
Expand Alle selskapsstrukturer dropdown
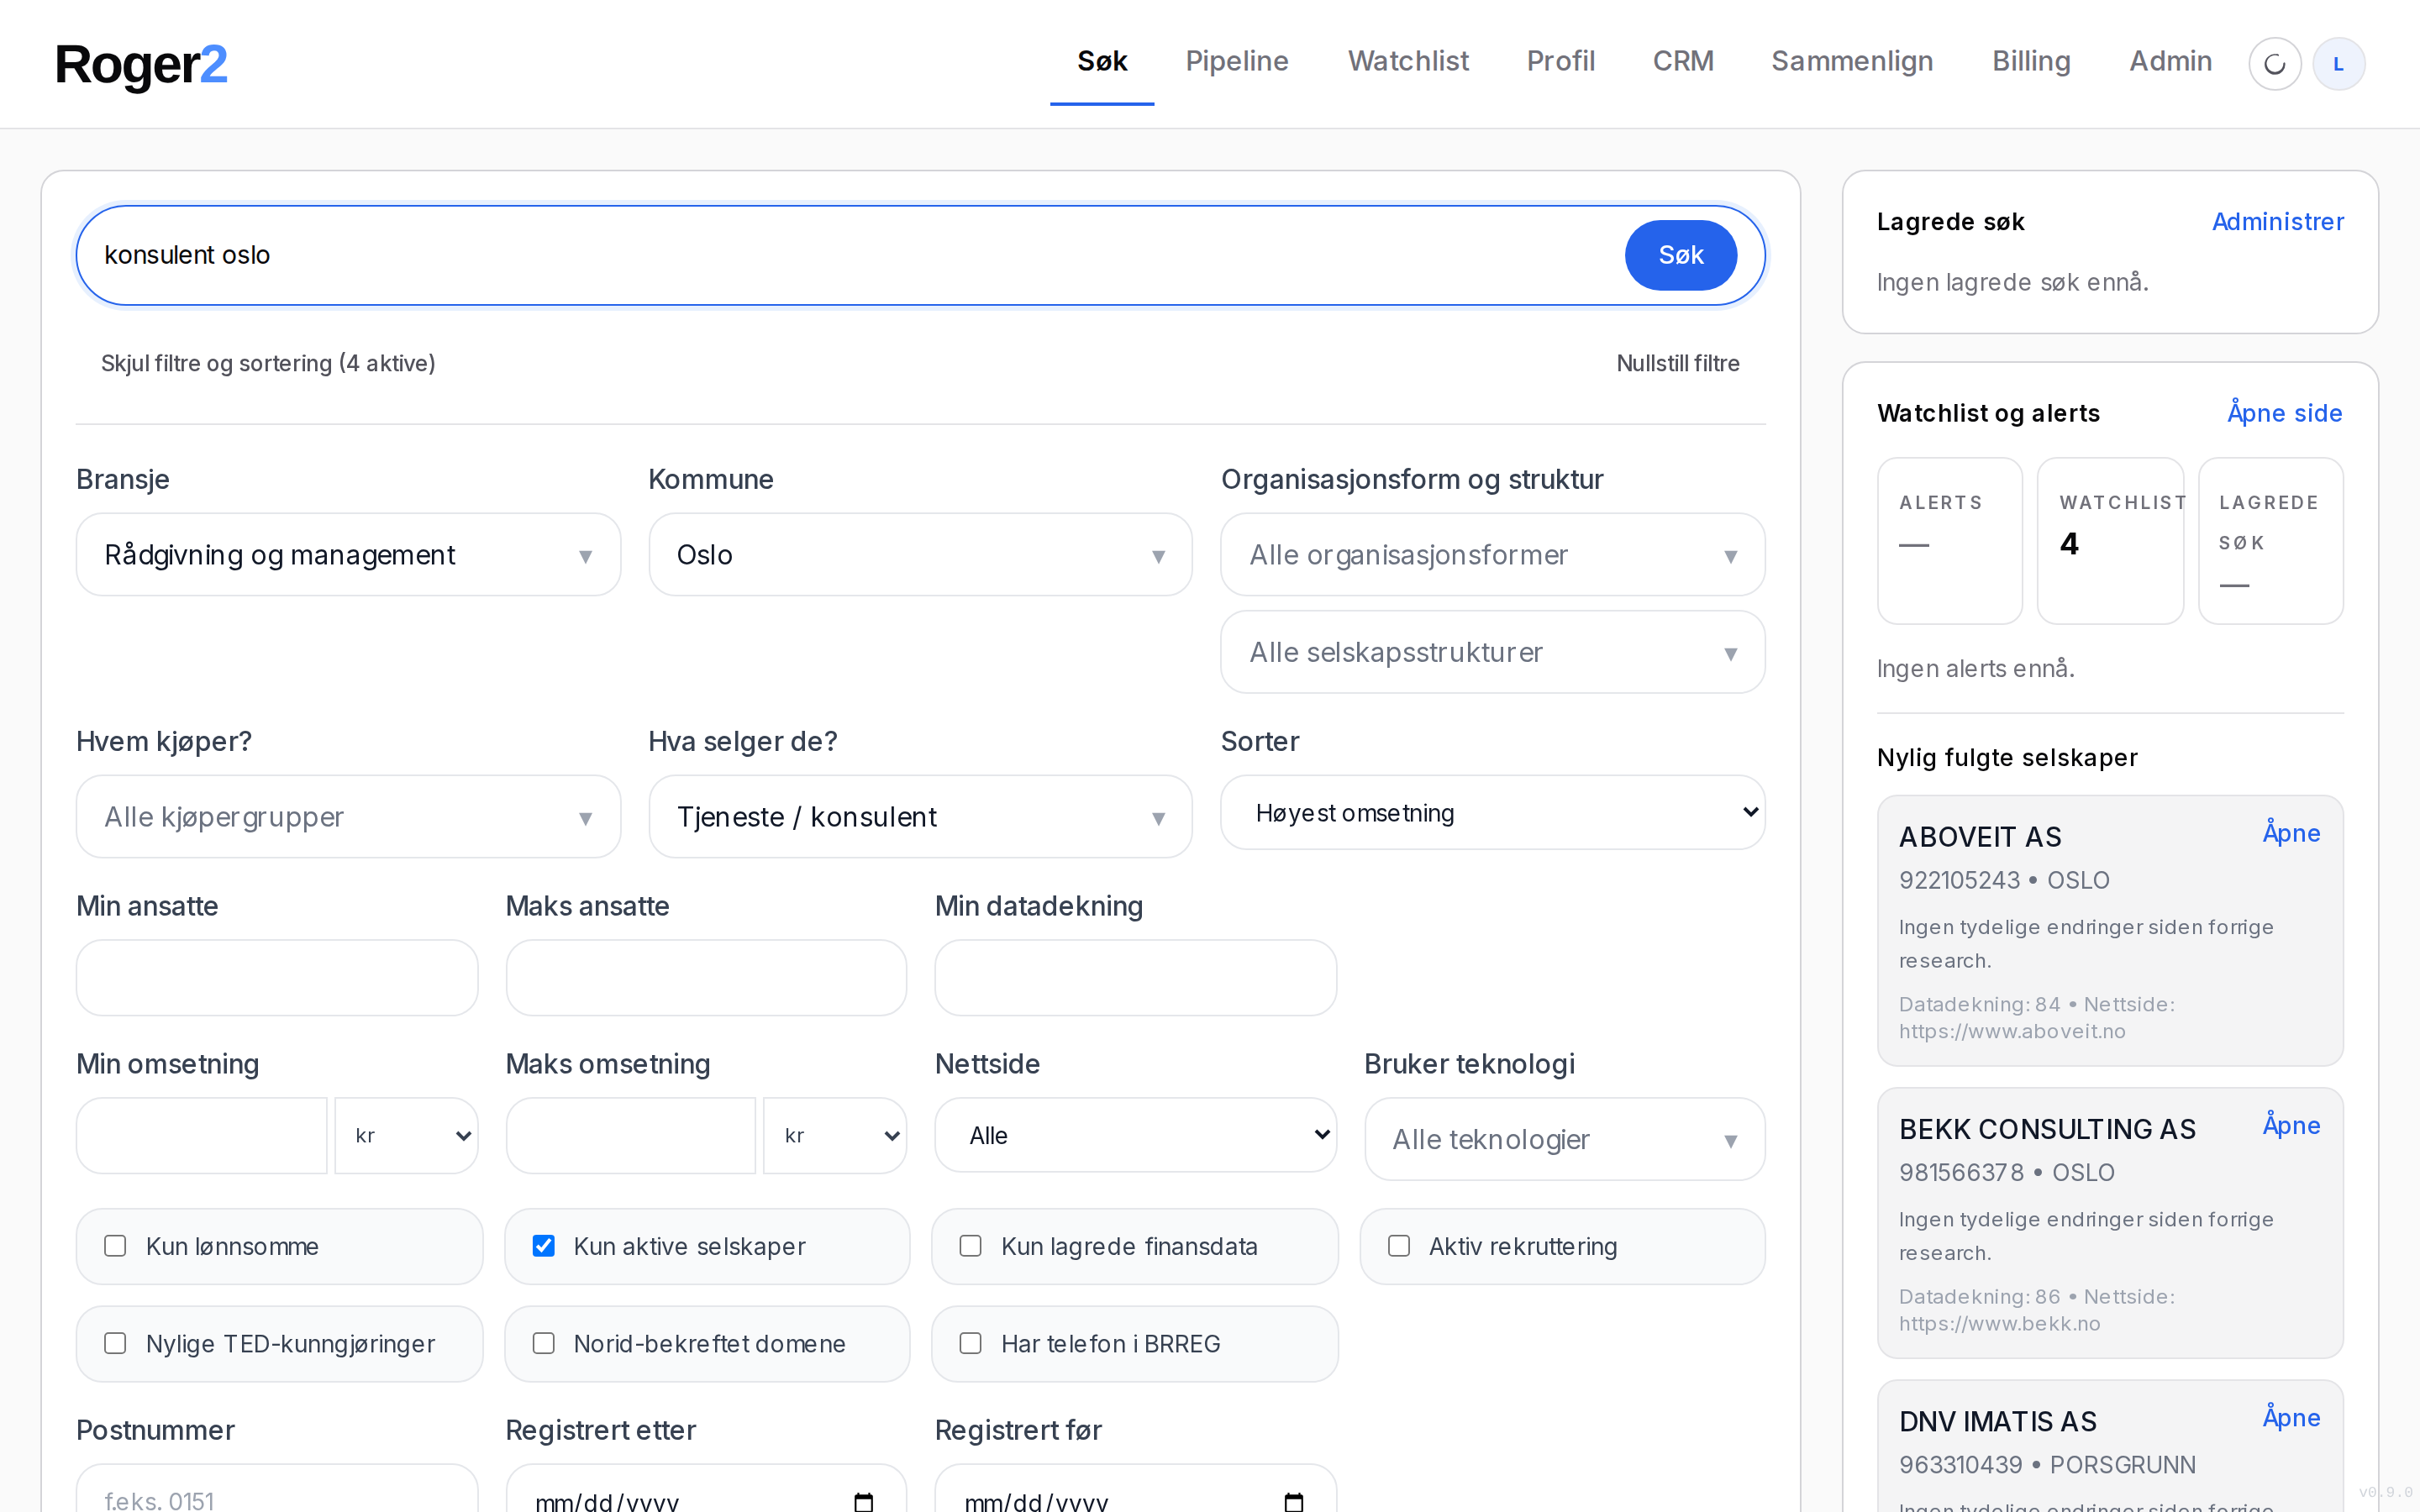tap(1492, 652)
